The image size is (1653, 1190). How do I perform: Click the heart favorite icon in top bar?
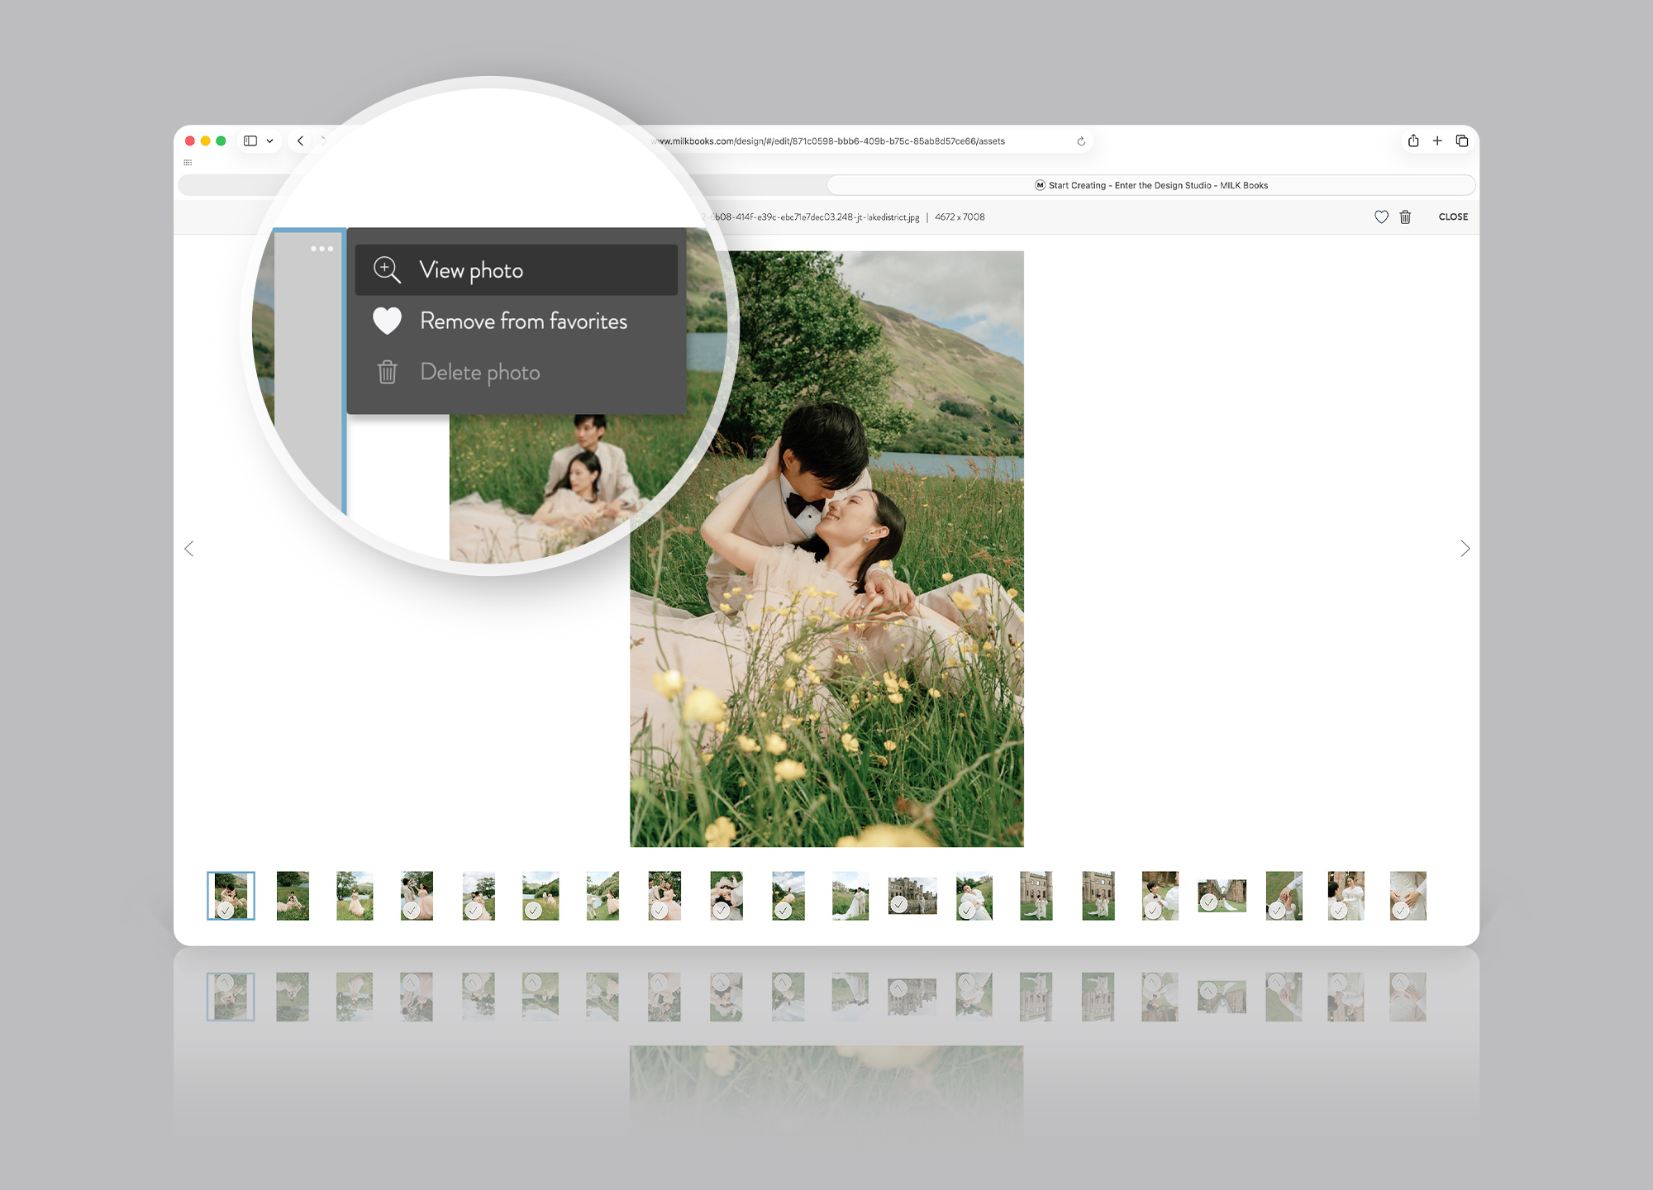[1381, 217]
